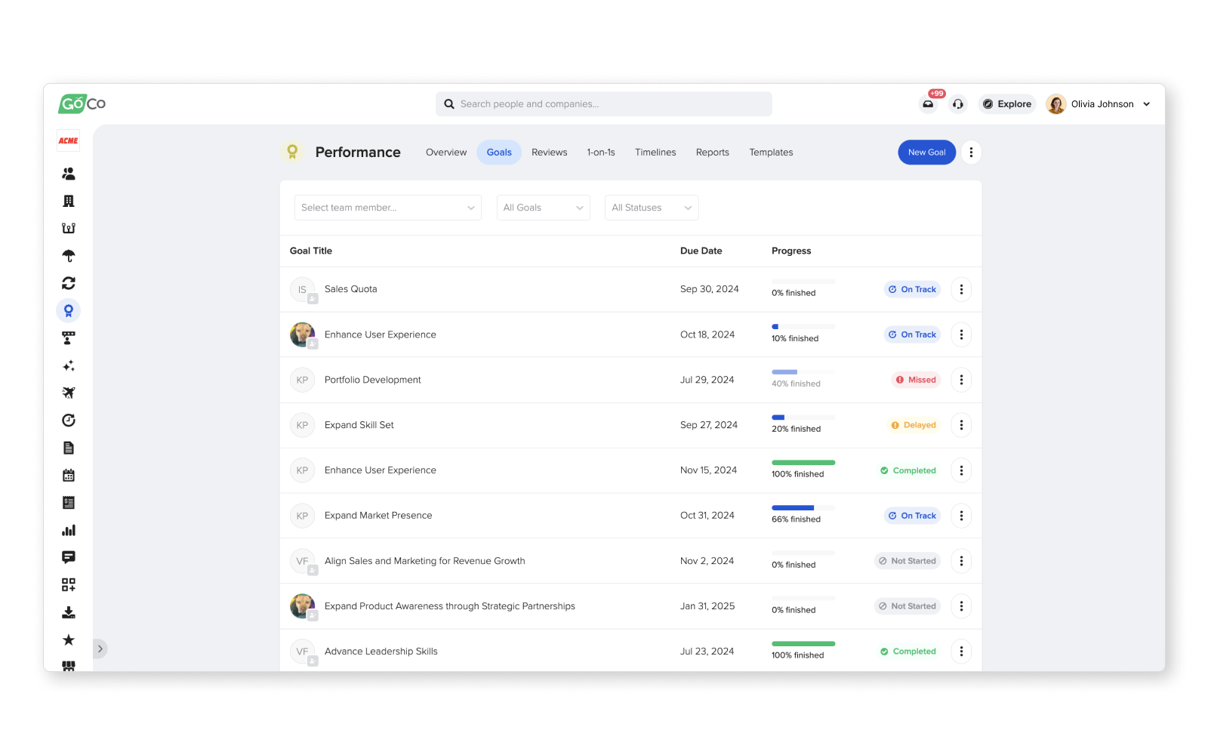This screenshot has width=1208, height=755.
Task: Open the umbrella benefits icon in sidebar
Action: tap(68, 255)
